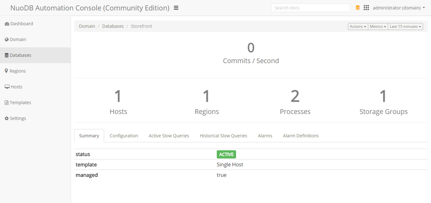Screen dimensions: 431x203
Task: Click the ACTIVE status badge
Action: (226, 154)
